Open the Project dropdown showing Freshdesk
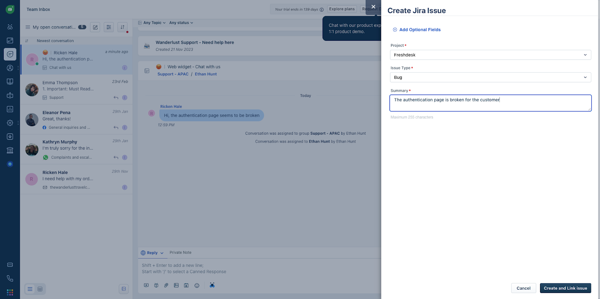Screen dimensions: 600x299 coord(490,55)
